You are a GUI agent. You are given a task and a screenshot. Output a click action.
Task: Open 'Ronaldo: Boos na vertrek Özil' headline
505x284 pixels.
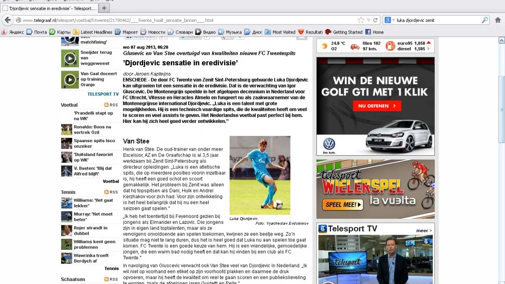(93, 130)
